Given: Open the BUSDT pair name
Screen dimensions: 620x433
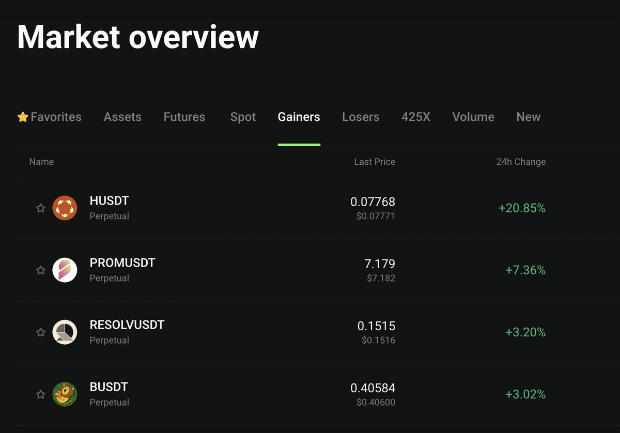Looking at the screenshot, I should tap(109, 387).
